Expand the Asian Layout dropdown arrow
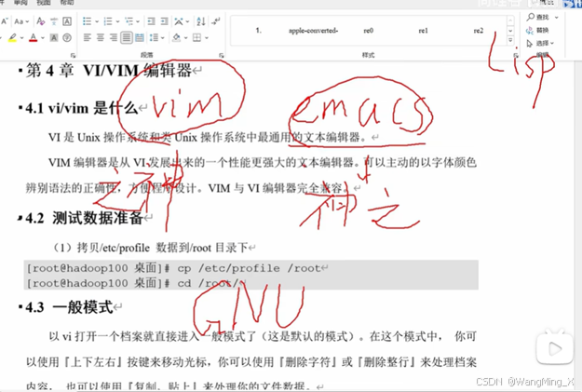Image resolution: width=582 pixels, height=392 pixels. pos(187,21)
